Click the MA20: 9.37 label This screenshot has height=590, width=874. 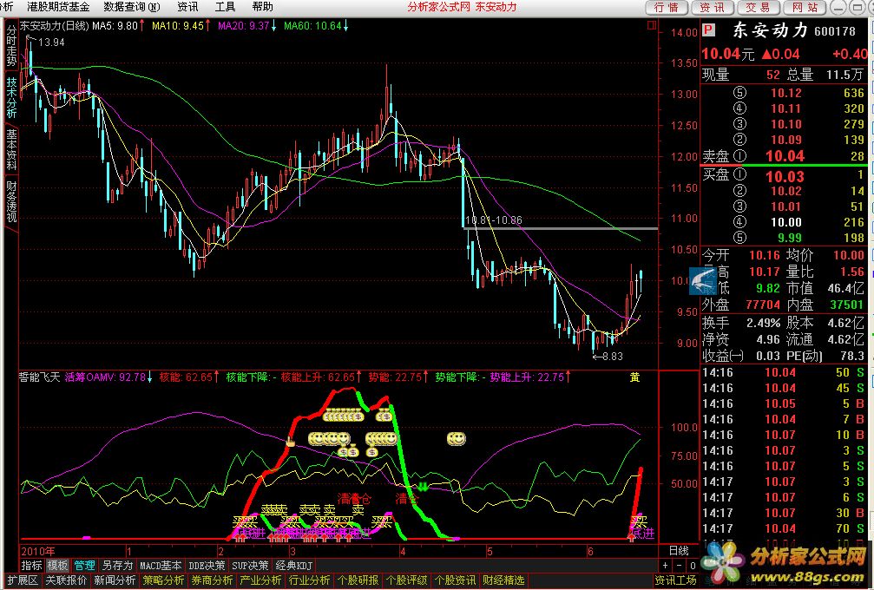[x=246, y=26]
